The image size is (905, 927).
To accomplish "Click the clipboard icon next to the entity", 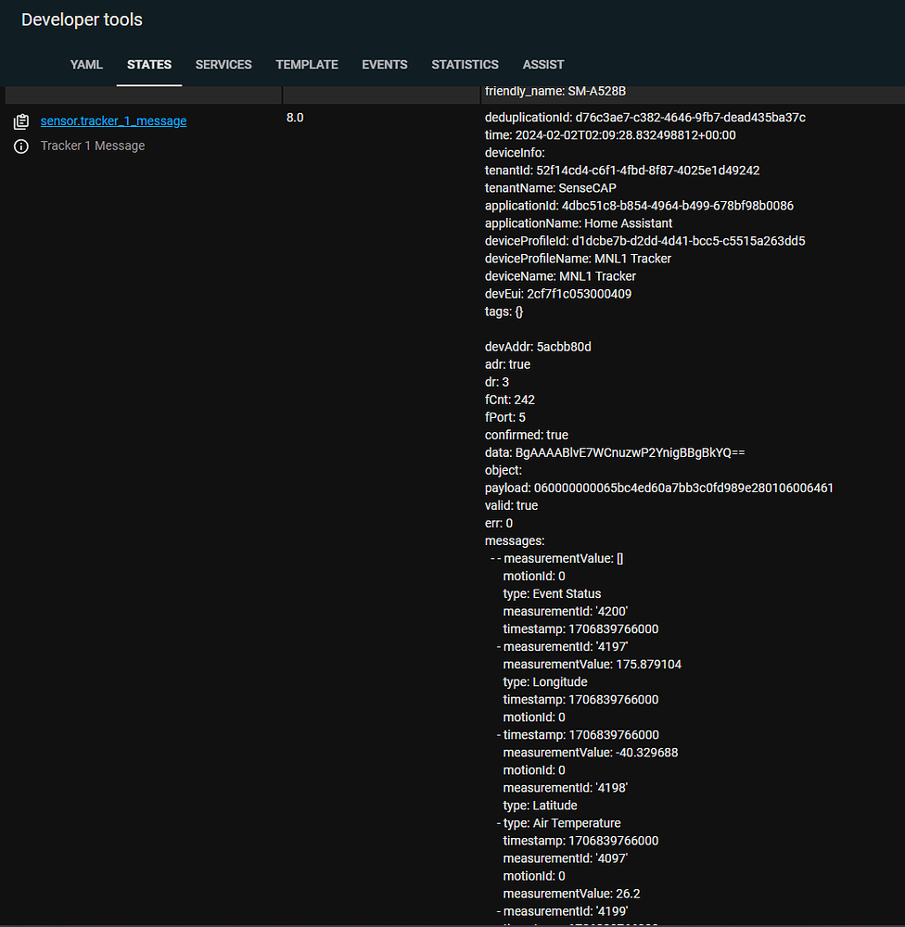I will pyautogui.click(x=21, y=121).
